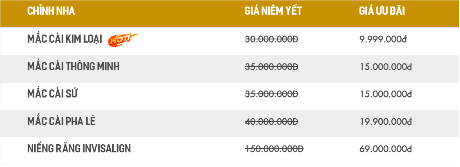Select the MẮC CÀI SỨ entry
Screen dimensions: 460x167
pos(53,94)
